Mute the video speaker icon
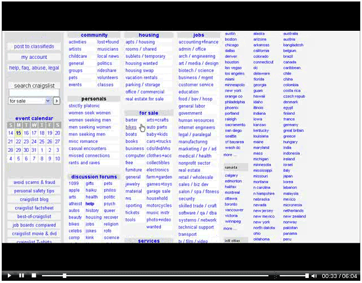The image size is (362, 283). 314,276
